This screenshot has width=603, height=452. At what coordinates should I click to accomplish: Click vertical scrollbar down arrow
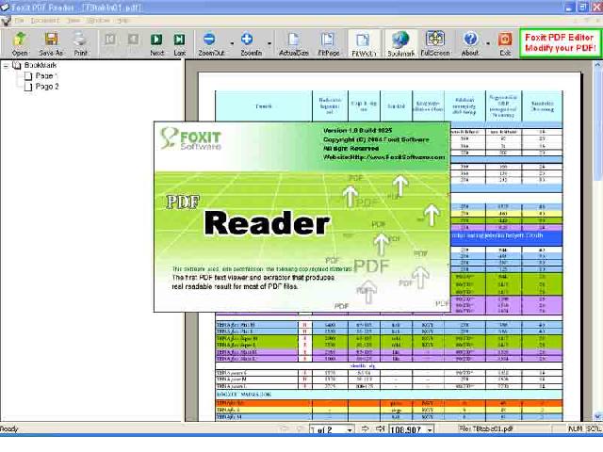[x=597, y=416]
